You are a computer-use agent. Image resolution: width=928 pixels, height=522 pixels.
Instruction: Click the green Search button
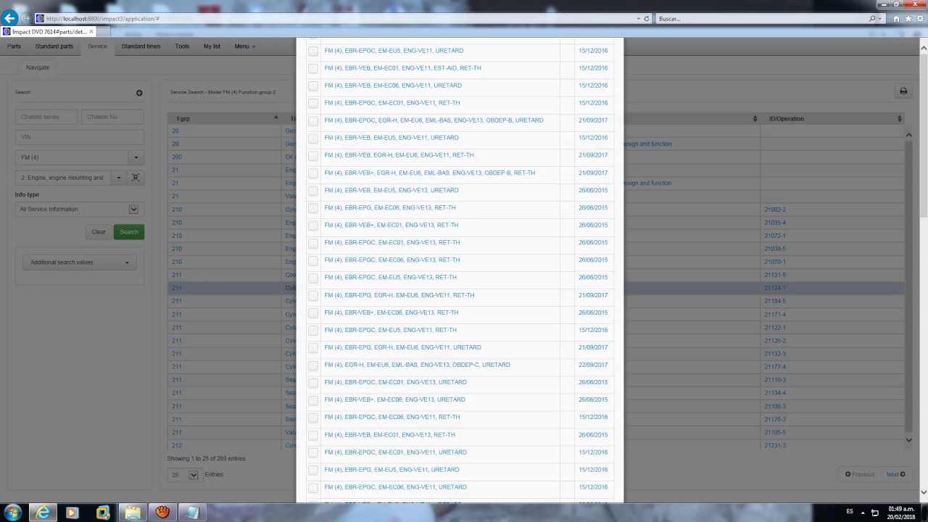tap(129, 232)
